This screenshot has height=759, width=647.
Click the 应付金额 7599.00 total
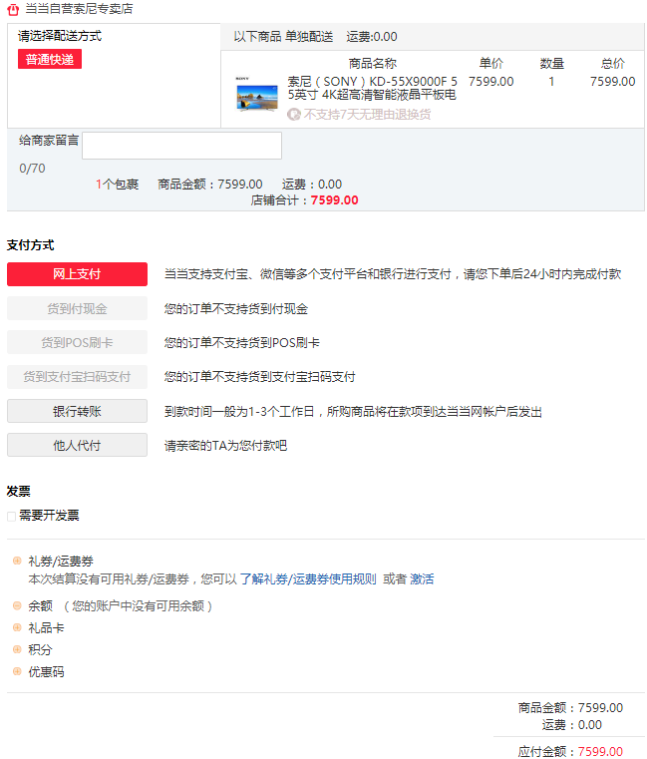click(x=600, y=751)
